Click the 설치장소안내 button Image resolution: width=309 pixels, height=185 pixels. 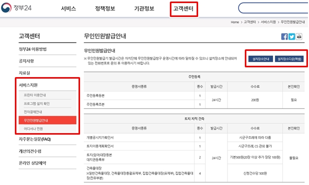click(261, 59)
